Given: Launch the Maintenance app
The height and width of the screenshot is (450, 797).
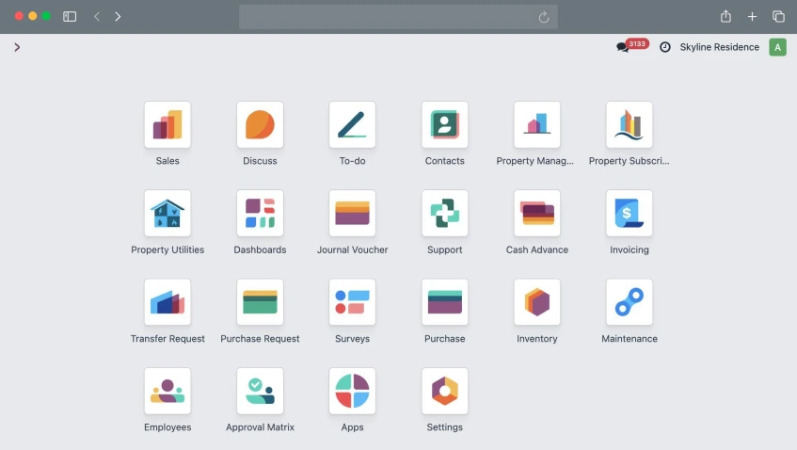Looking at the screenshot, I should (x=629, y=302).
